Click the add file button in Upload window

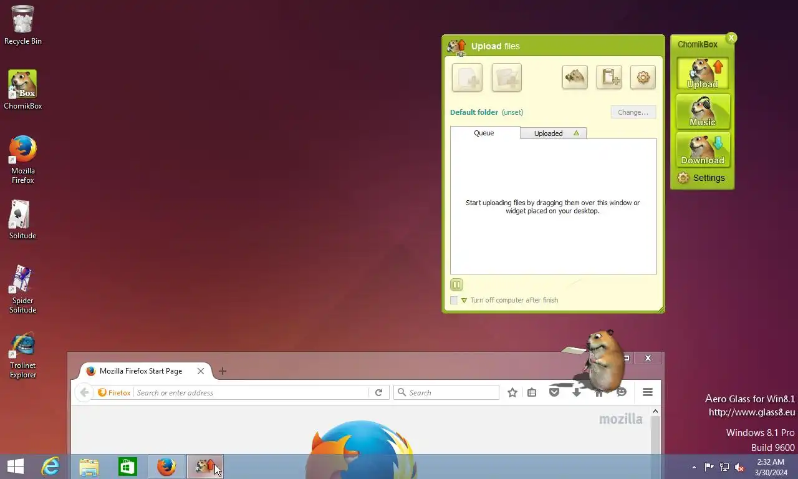point(467,77)
